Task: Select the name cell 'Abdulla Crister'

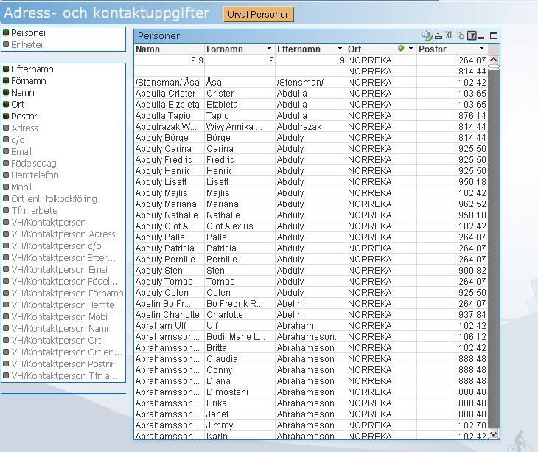Action: 170,94
